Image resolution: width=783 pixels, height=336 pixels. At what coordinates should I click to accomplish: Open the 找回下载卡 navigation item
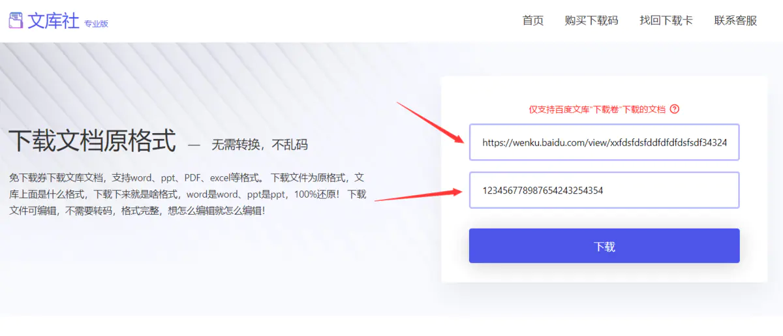click(666, 20)
